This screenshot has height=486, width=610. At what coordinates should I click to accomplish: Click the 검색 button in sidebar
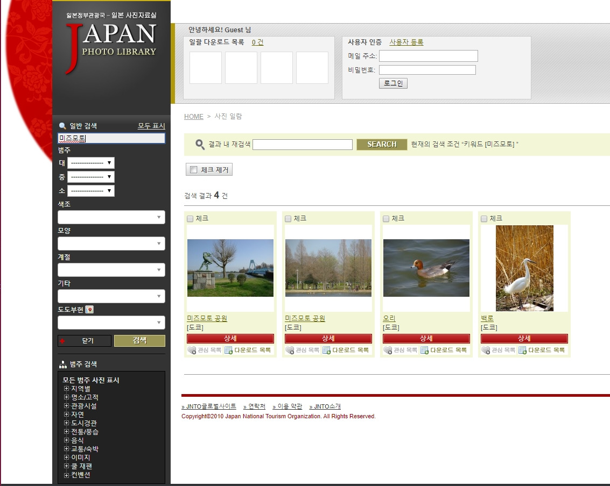[139, 341]
